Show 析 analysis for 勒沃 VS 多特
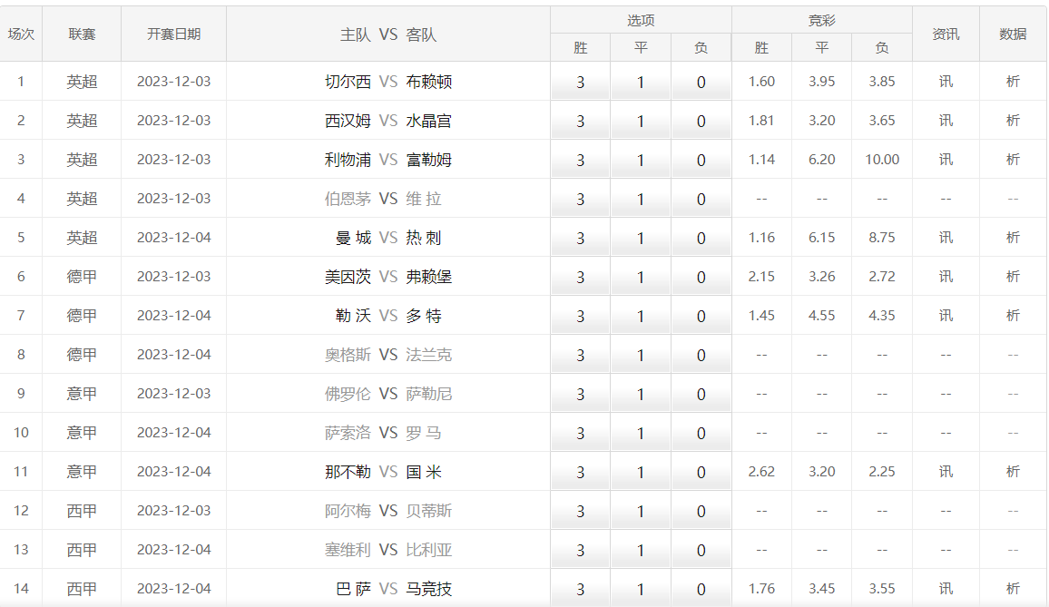This screenshot has width=1049, height=607. 1013,315
